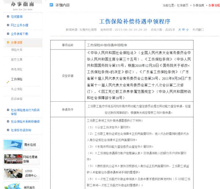Click 详细内容 section heading
Viewport: 220px width, 189px height.
(63, 5)
